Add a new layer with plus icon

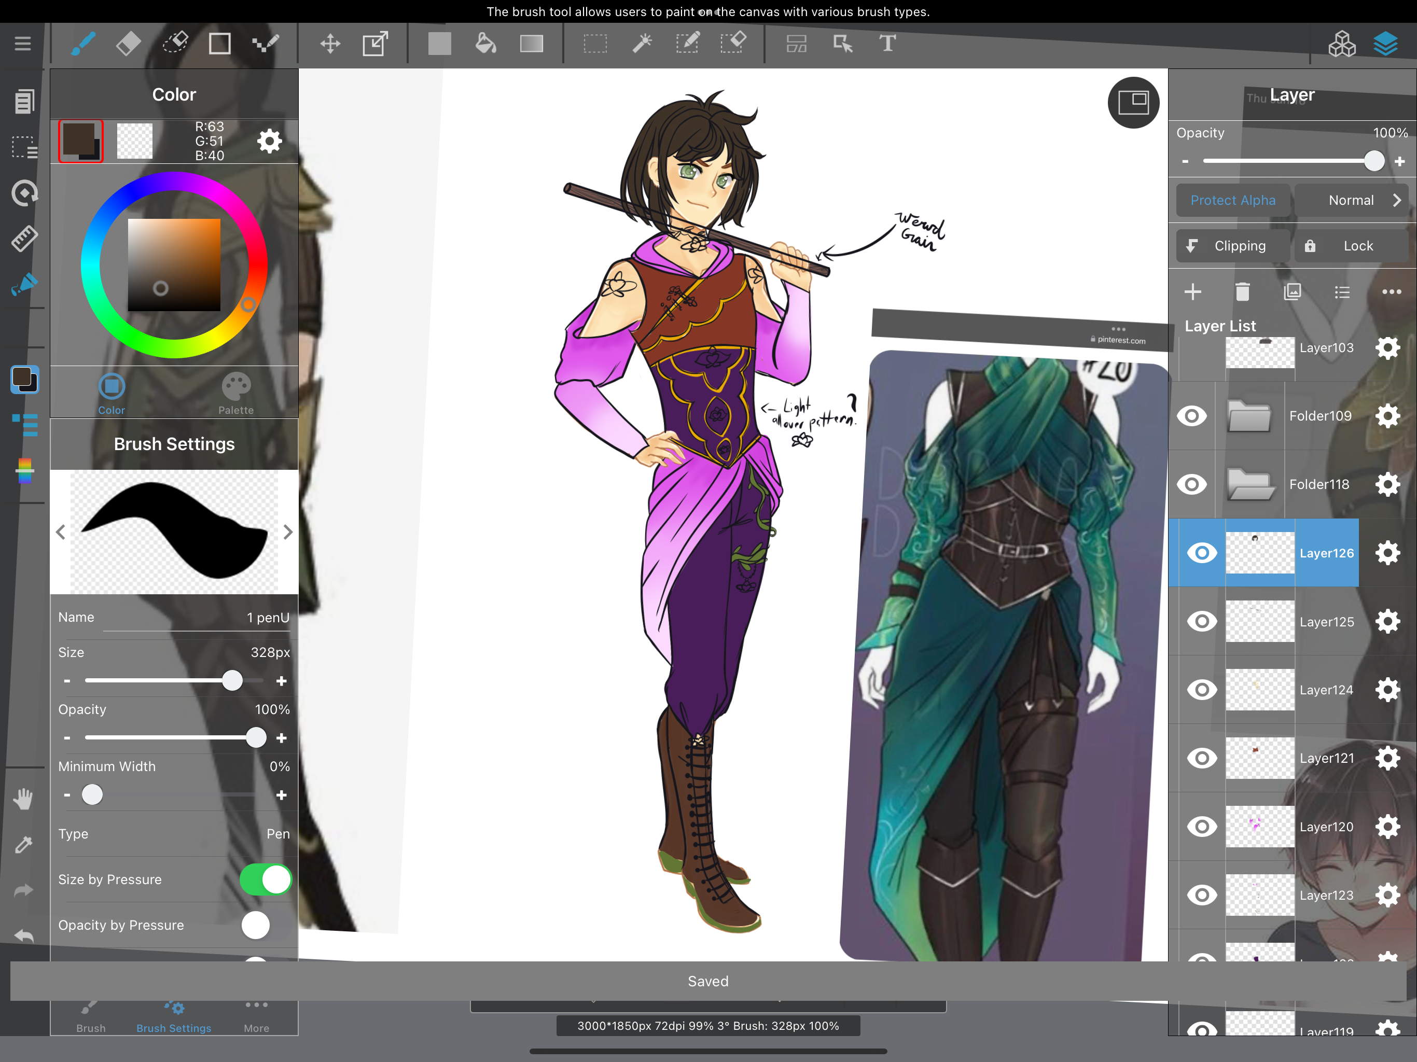1192,292
